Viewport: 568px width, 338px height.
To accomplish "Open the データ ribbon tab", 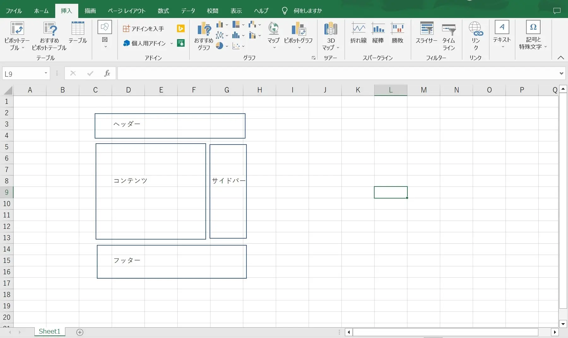I will click(188, 10).
